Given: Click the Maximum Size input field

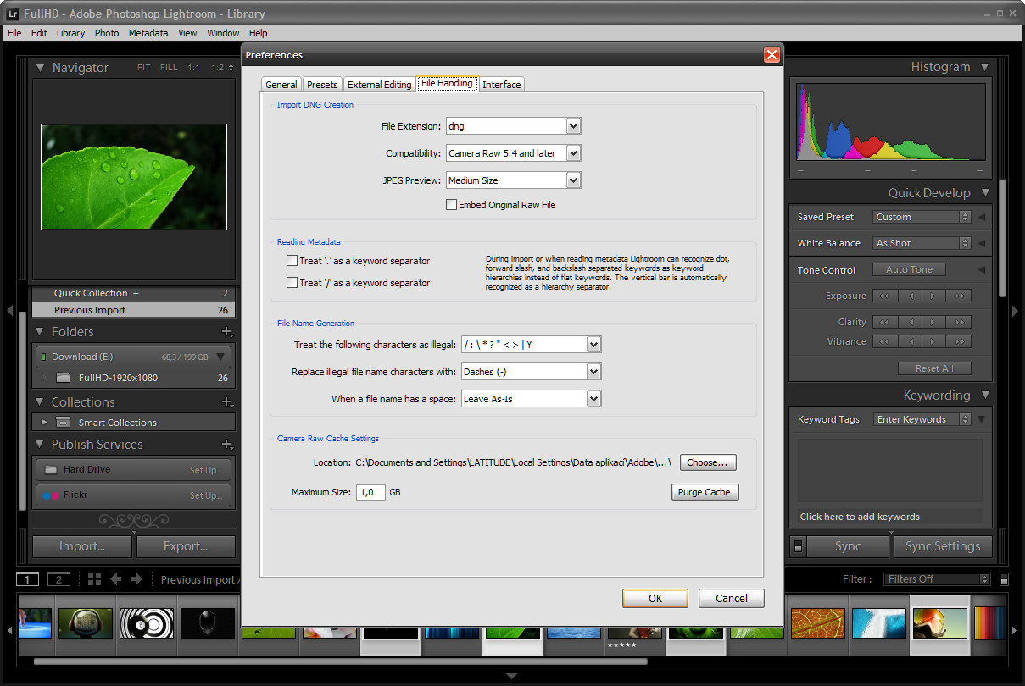Looking at the screenshot, I should point(370,492).
